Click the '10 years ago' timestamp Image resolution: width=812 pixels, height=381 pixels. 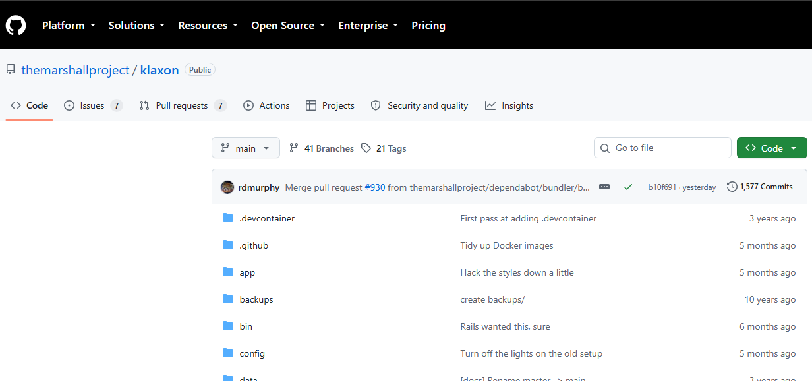[770, 299]
